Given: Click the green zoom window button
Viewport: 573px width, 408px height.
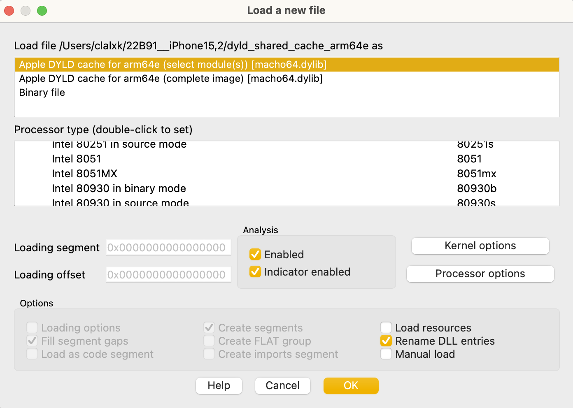Looking at the screenshot, I should [x=42, y=11].
